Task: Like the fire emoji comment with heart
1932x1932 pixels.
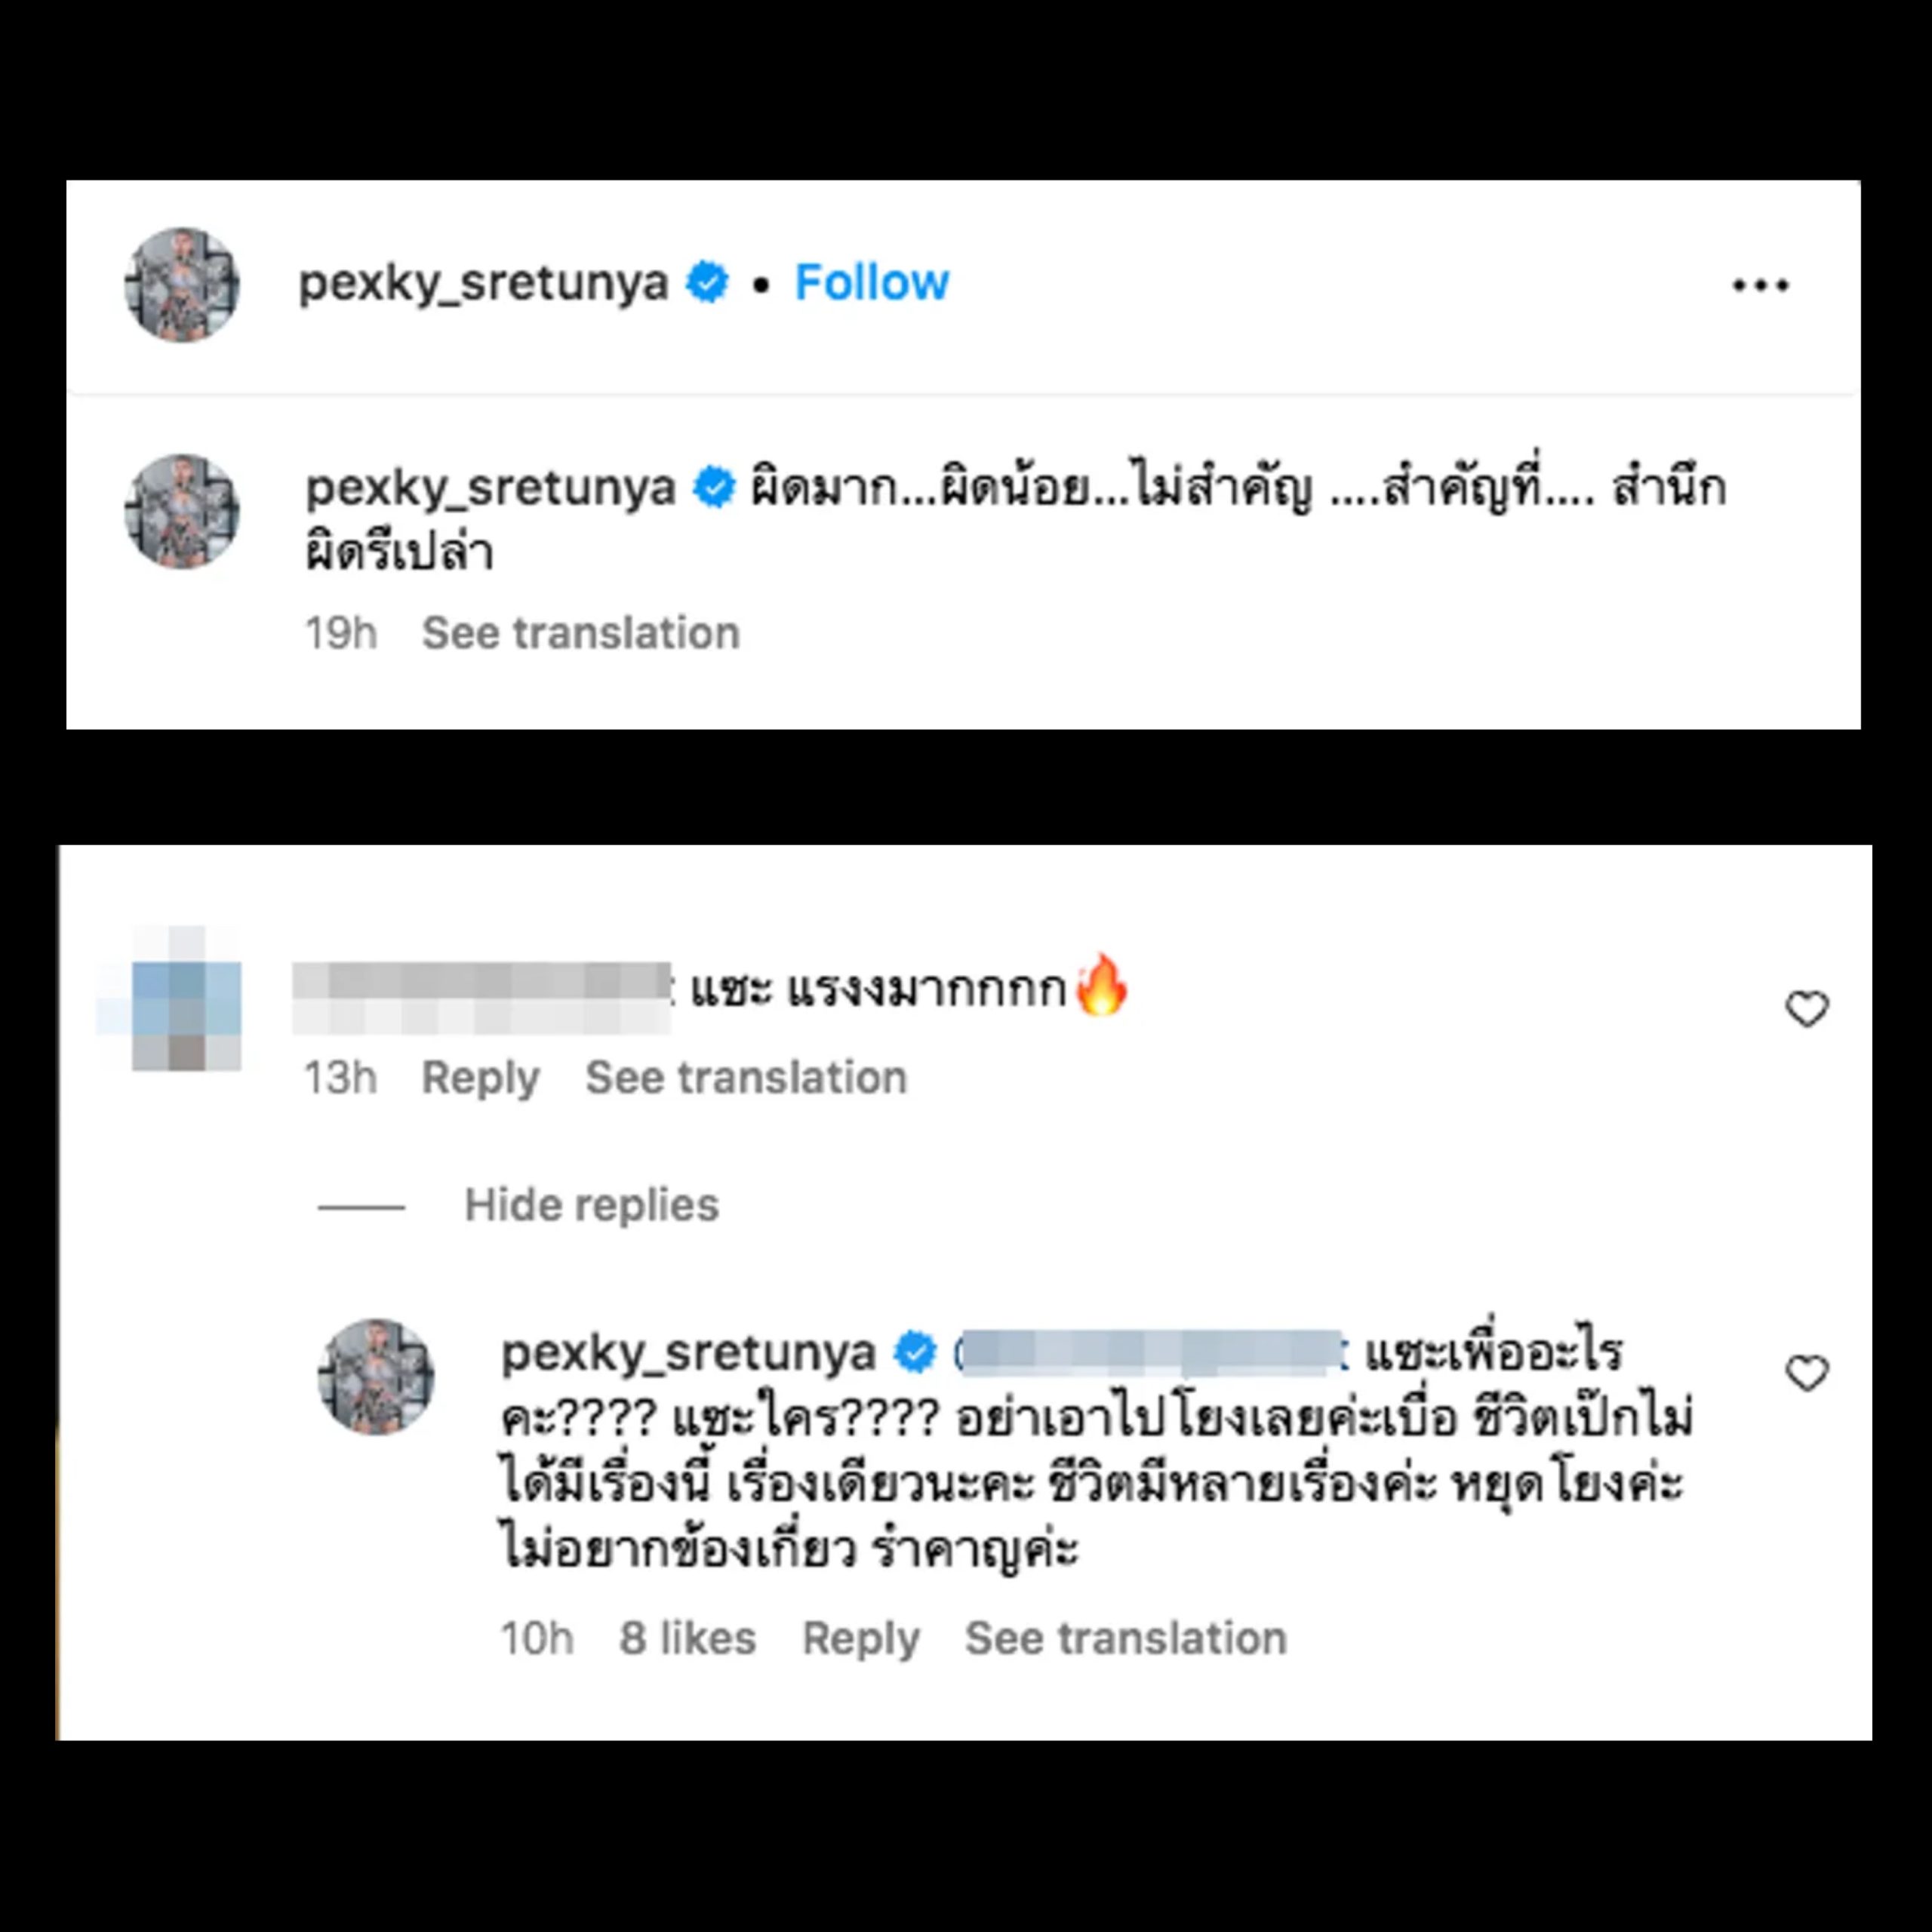Action: point(1806,1009)
